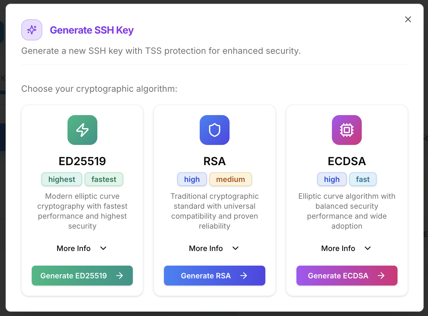
Task: Select the fast badge on the ECDSA card
Action: [363, 179]
